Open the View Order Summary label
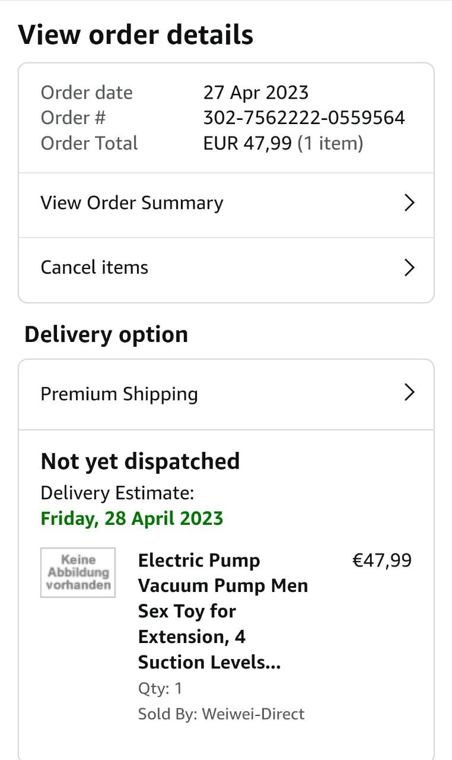 click(x=132, y=203)
